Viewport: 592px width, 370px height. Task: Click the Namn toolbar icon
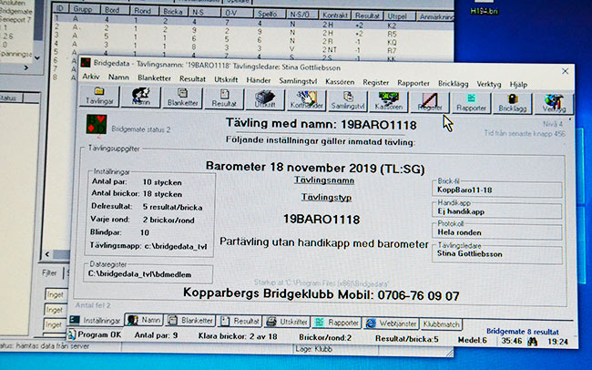141,98
